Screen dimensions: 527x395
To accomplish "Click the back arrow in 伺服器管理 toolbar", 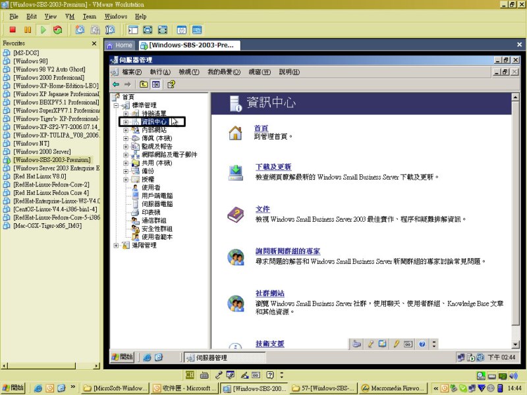I will (116, 84).
